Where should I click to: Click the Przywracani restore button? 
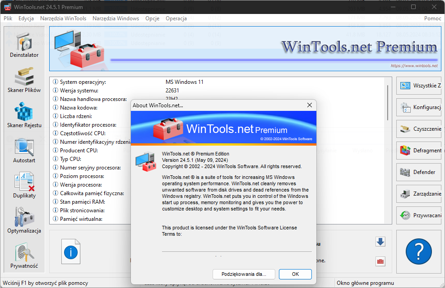(x=419, y=215)
